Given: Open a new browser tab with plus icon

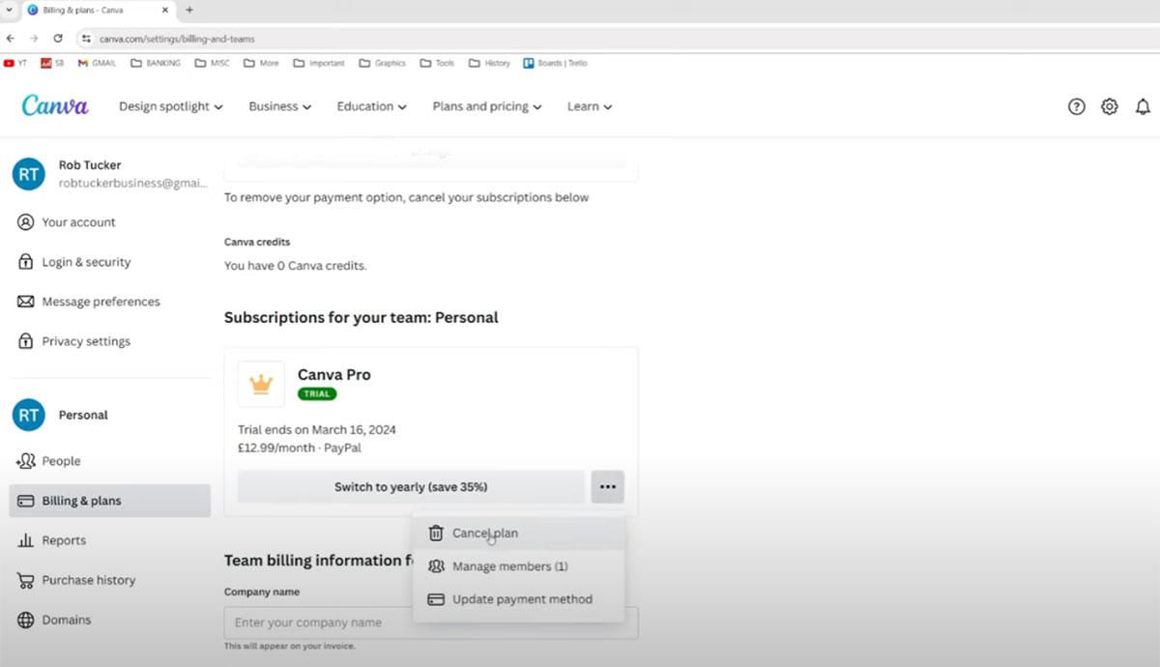Looking at the screenshot, I should pyautogui.click(x=188, y=10).
